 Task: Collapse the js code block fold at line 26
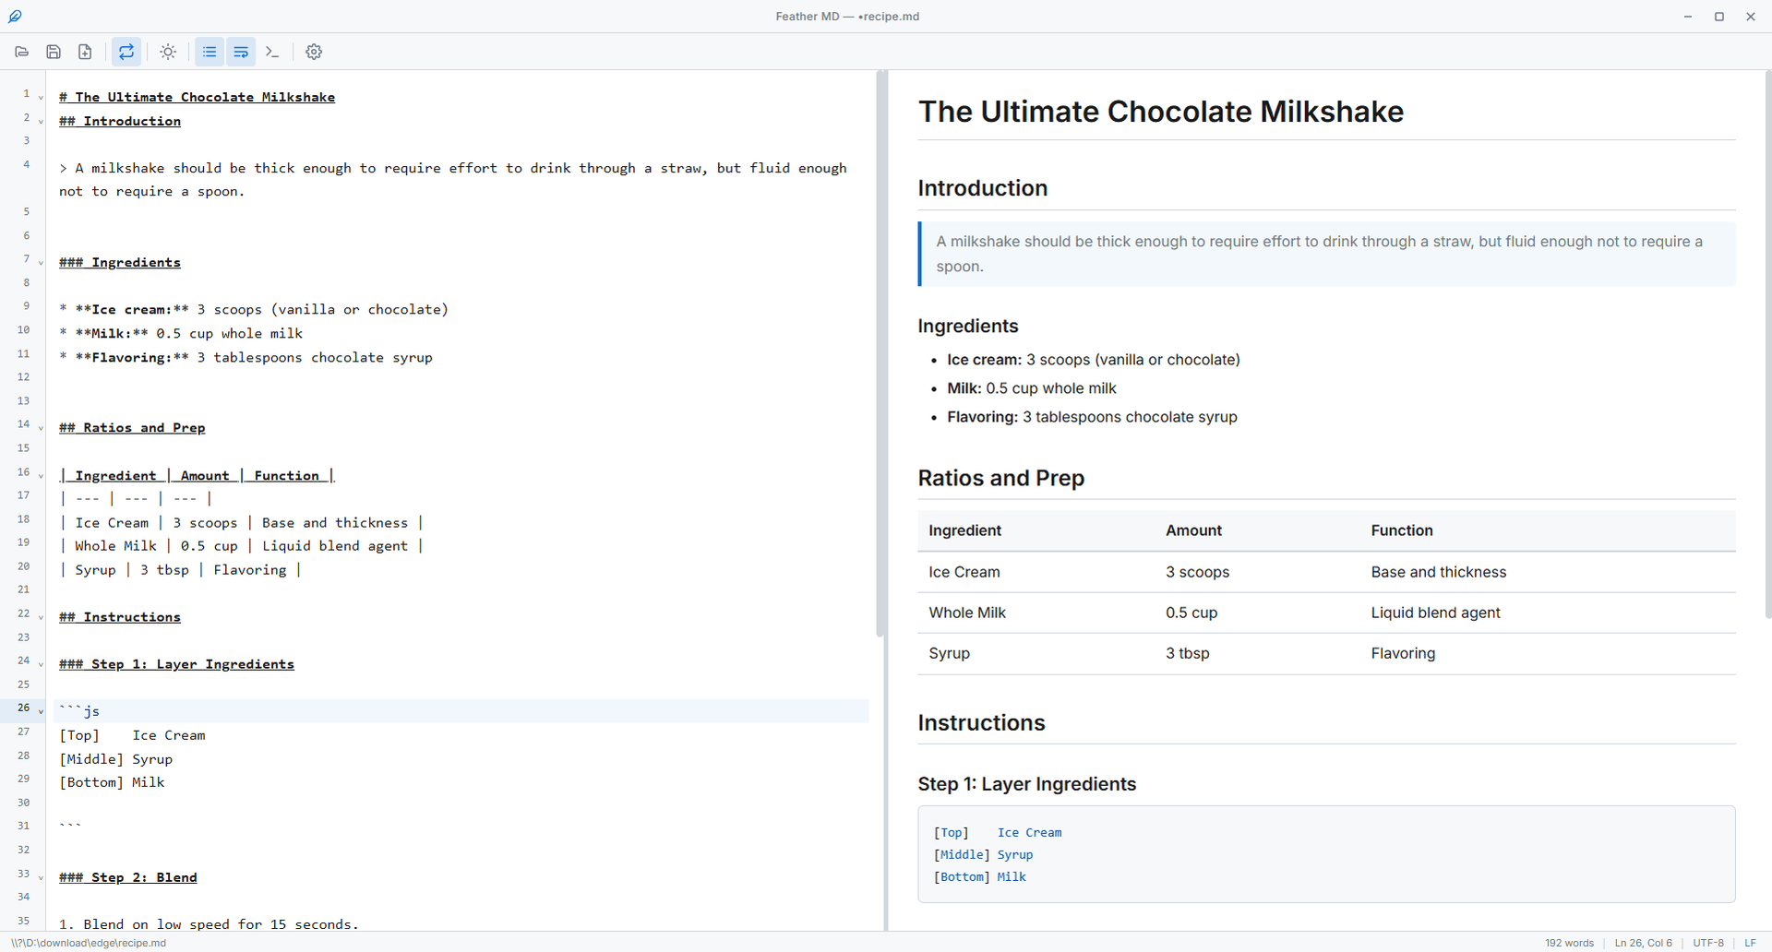click(x=41, y=711)
